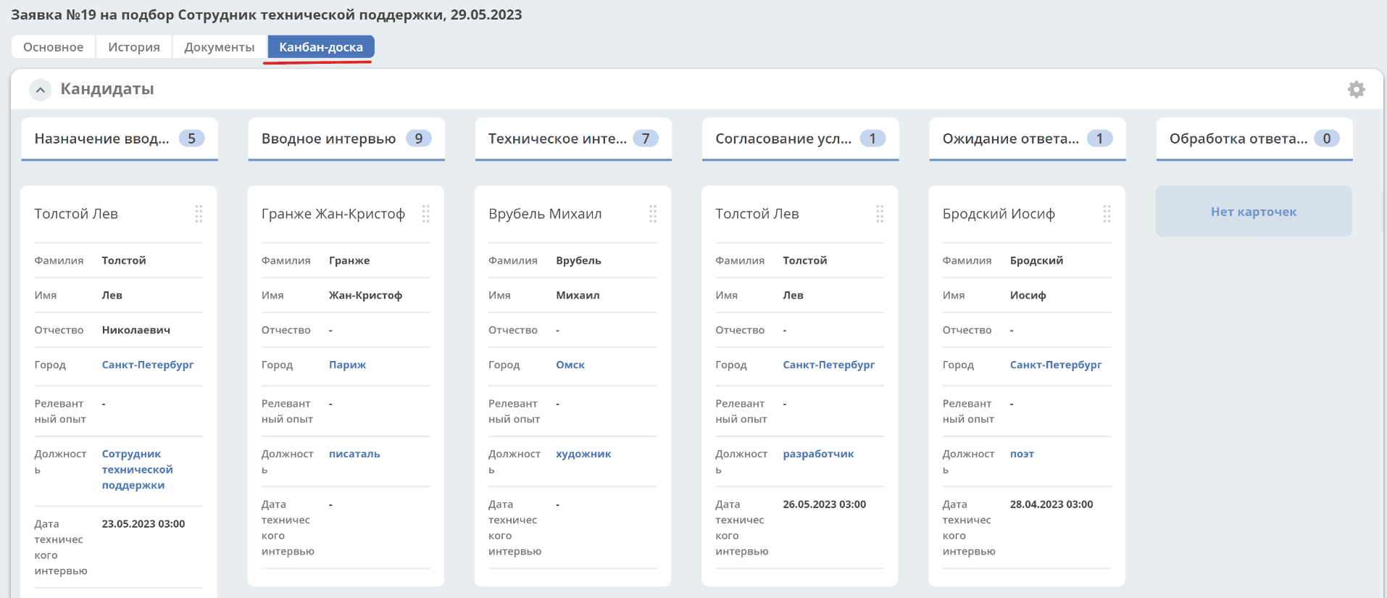Click the Нет карточек placeholder
The width and height of the screenshot is (1387, 598).
click(x=1254, y=212)
